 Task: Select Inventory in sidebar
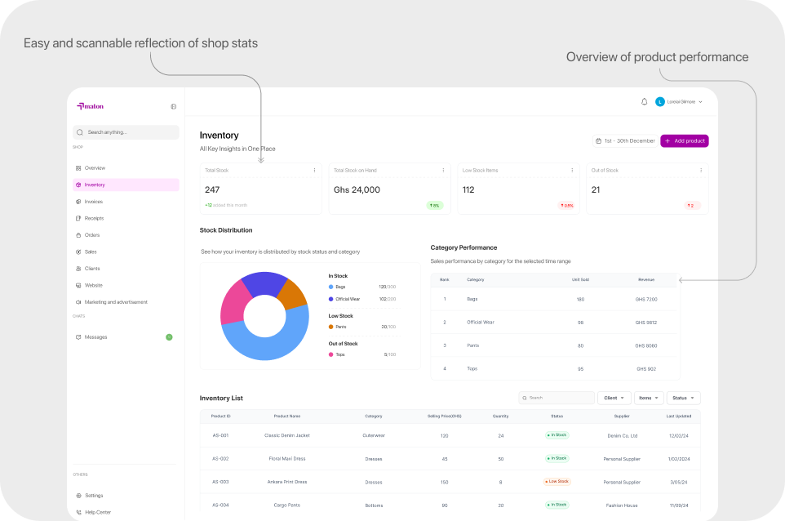(x=126, y=185)
